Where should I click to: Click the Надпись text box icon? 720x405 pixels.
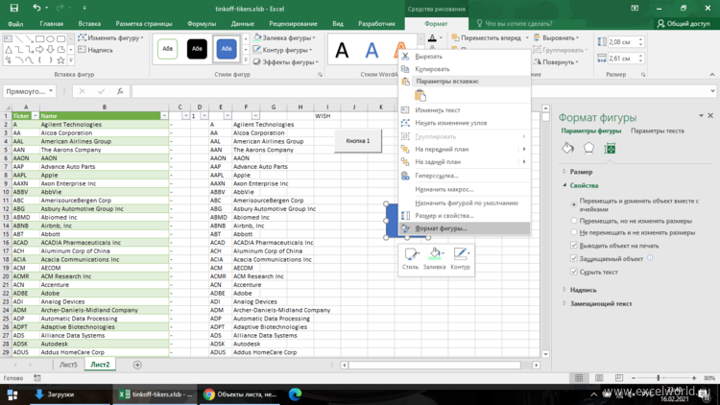click(x=95, y=50)
